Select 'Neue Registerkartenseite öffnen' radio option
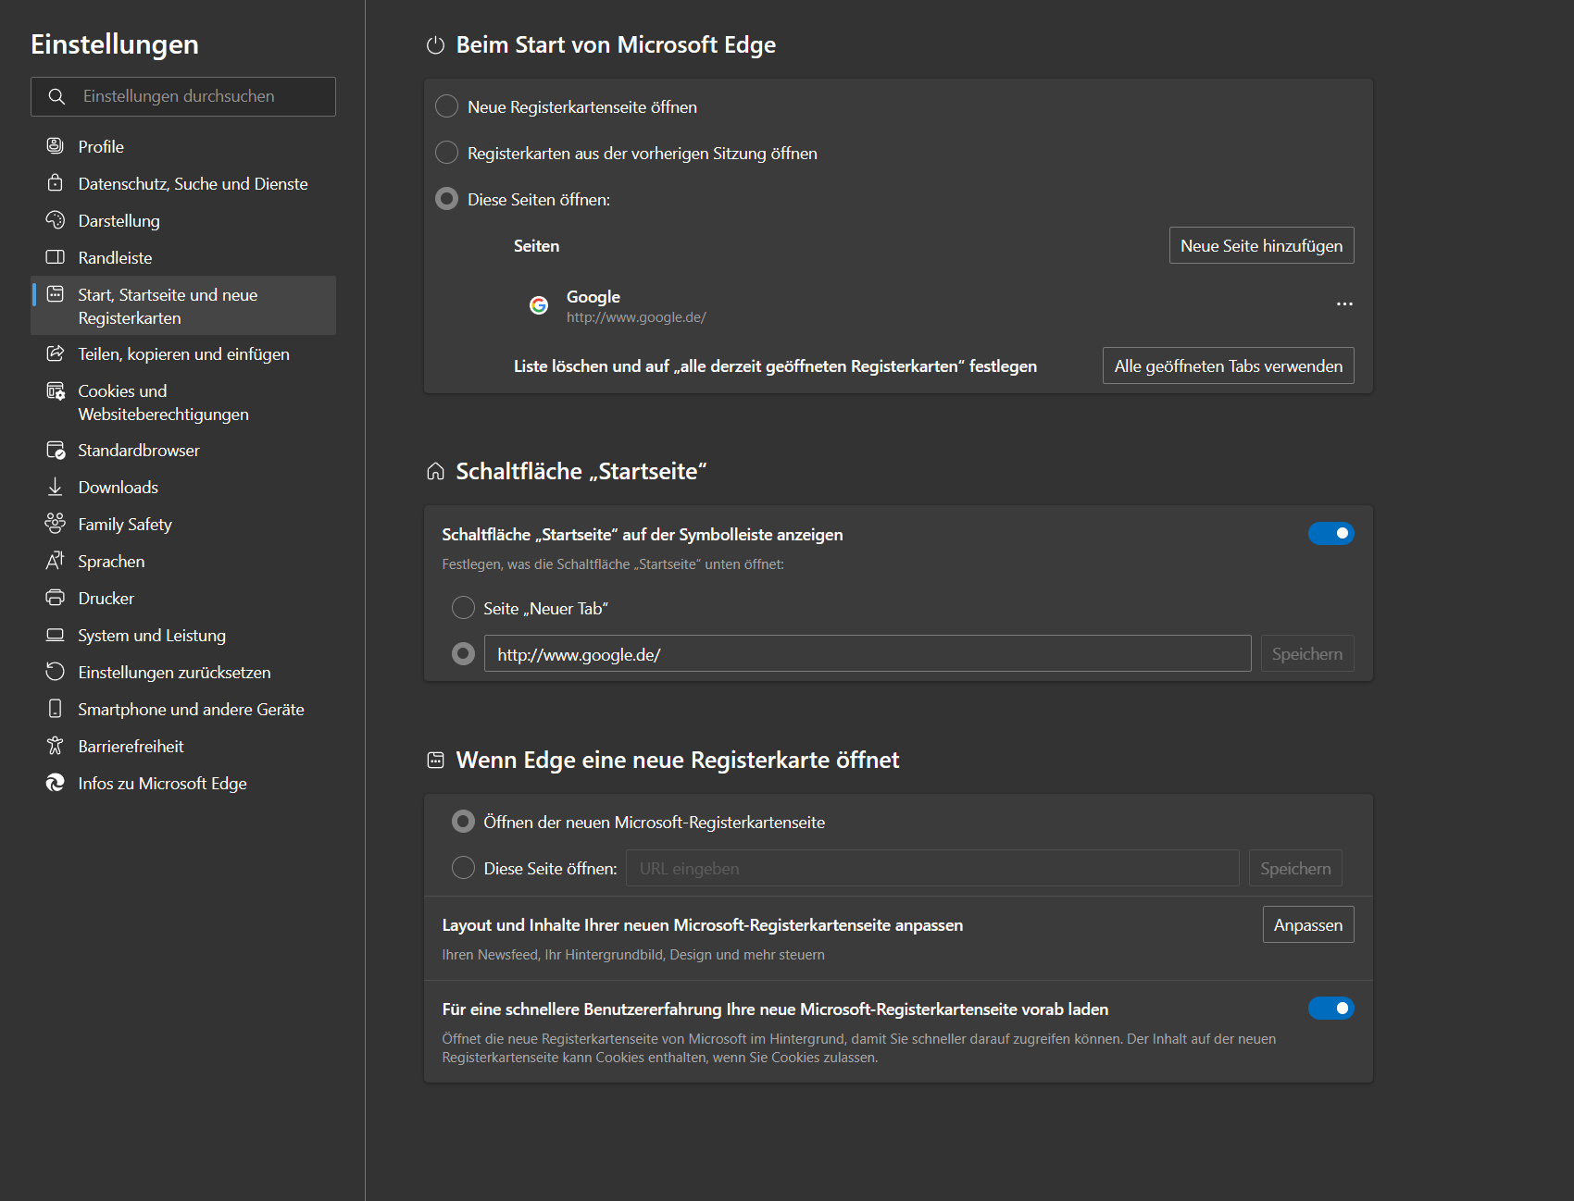 447,106
